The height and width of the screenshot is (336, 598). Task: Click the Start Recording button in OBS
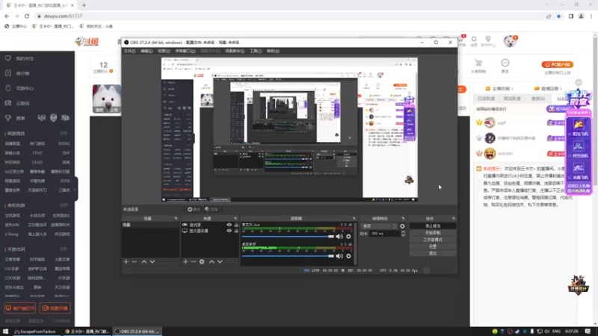[433, 233]
